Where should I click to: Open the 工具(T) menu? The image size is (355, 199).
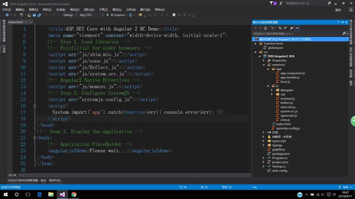point(103,10)
